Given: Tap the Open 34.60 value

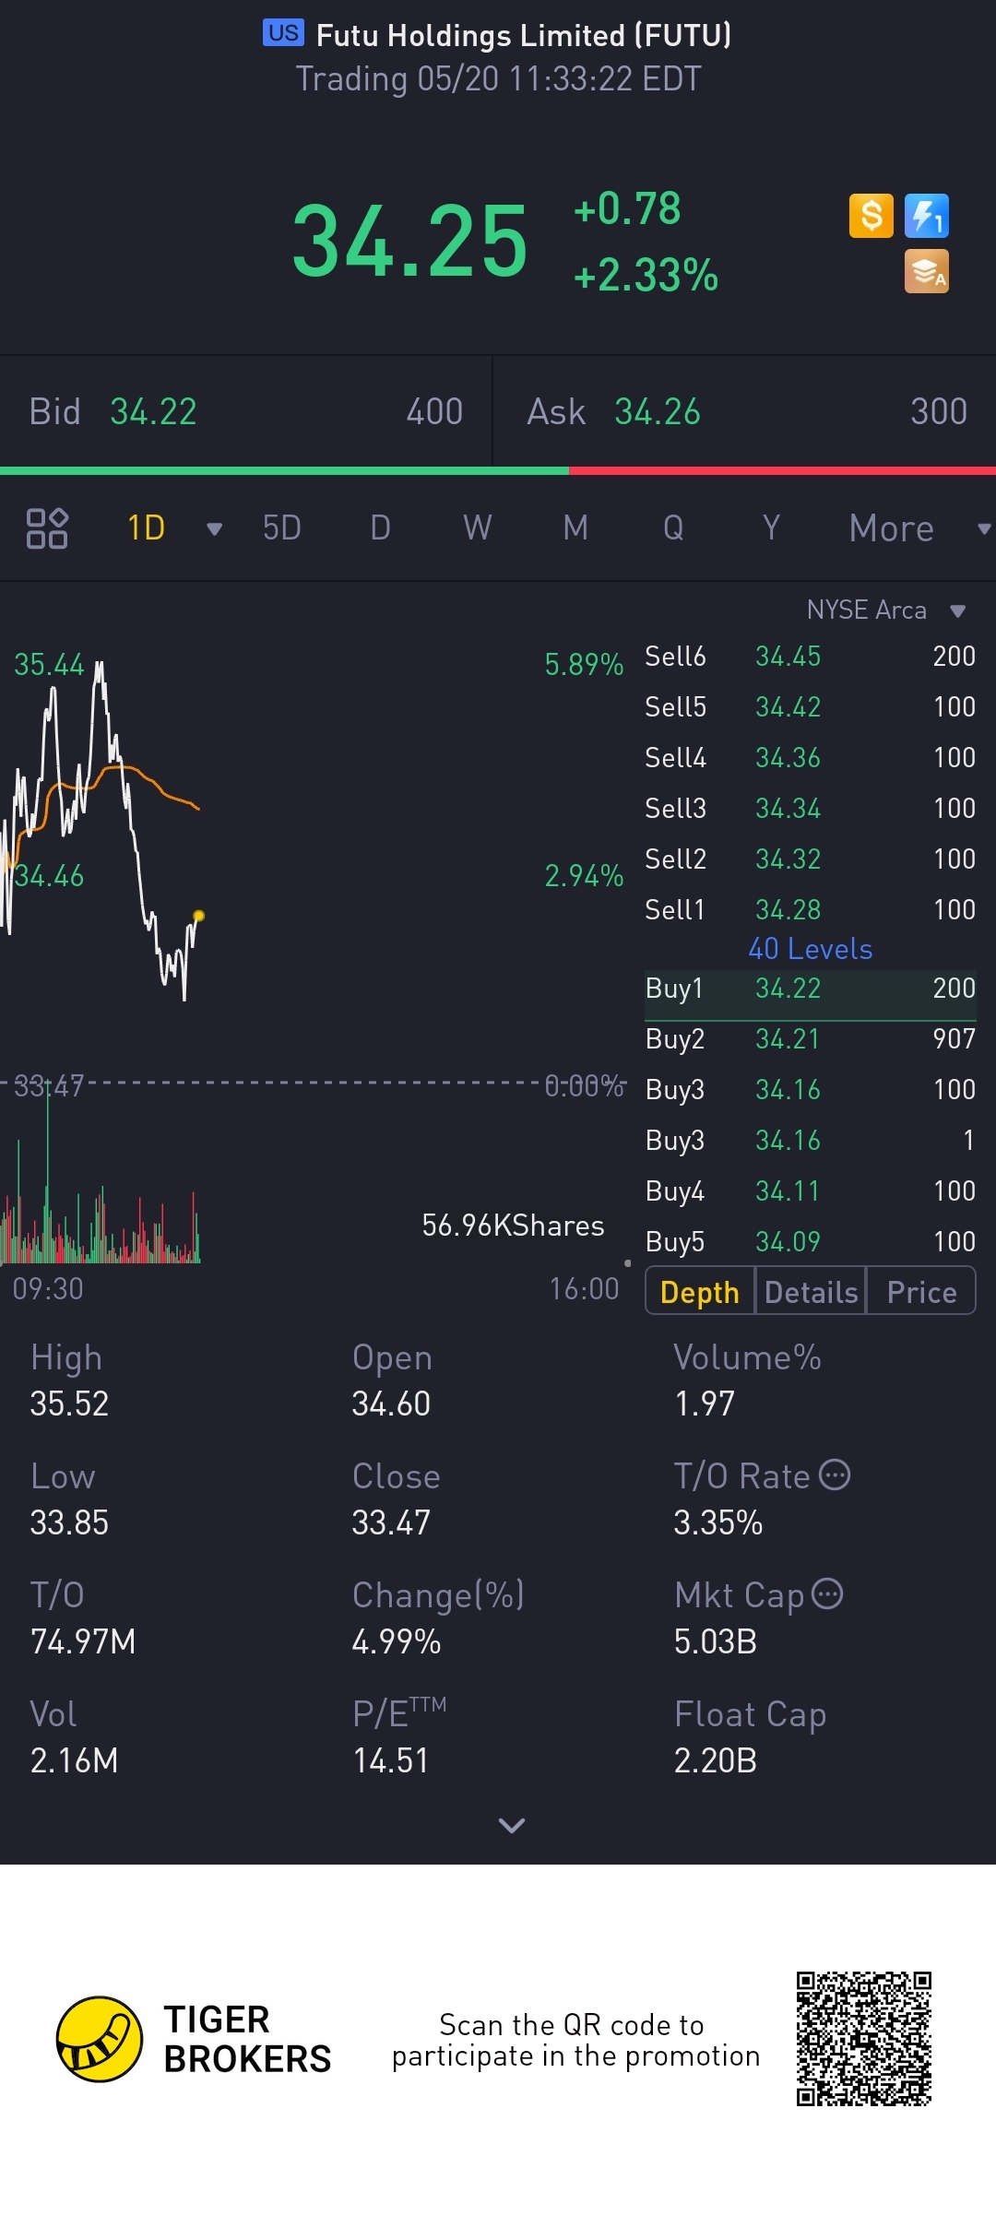Looking at the screenshot, I should [391, 1403].
